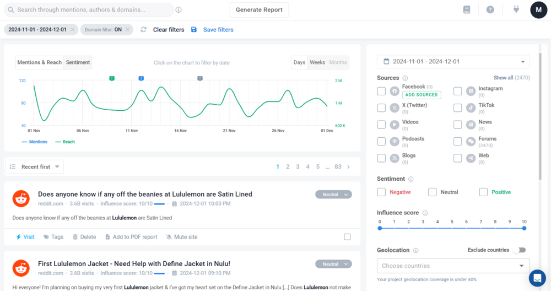Check the Facebook source checkbox
The height and width of the screenshot is (291, 551).
pos(381,91)
